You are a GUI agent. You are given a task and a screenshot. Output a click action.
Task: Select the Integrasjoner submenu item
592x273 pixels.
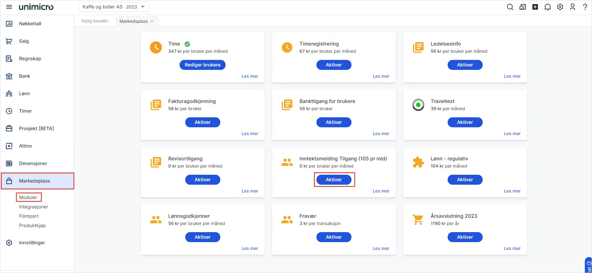34,207
